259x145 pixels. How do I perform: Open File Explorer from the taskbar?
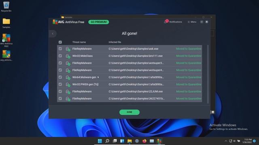[129, 141]
